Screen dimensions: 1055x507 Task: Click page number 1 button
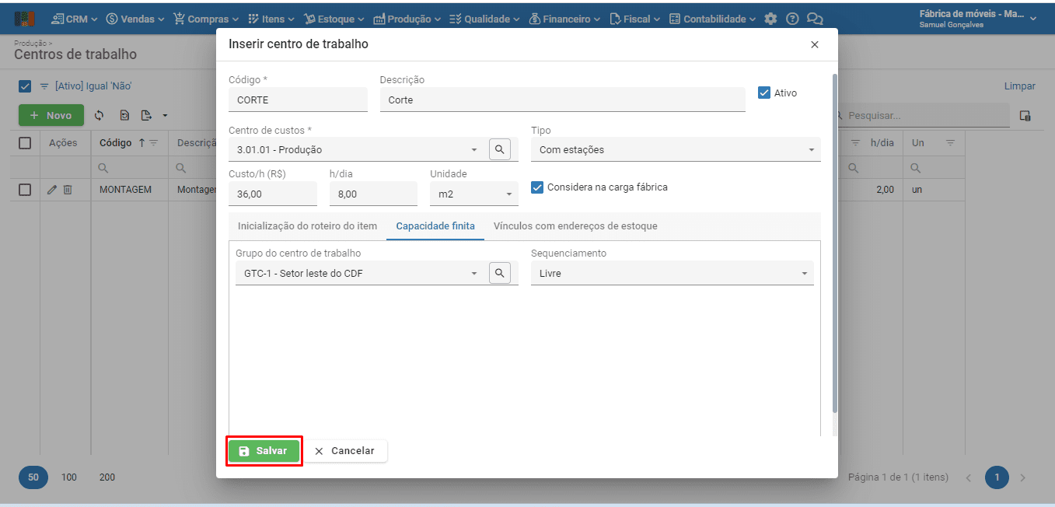coord(997,477)
